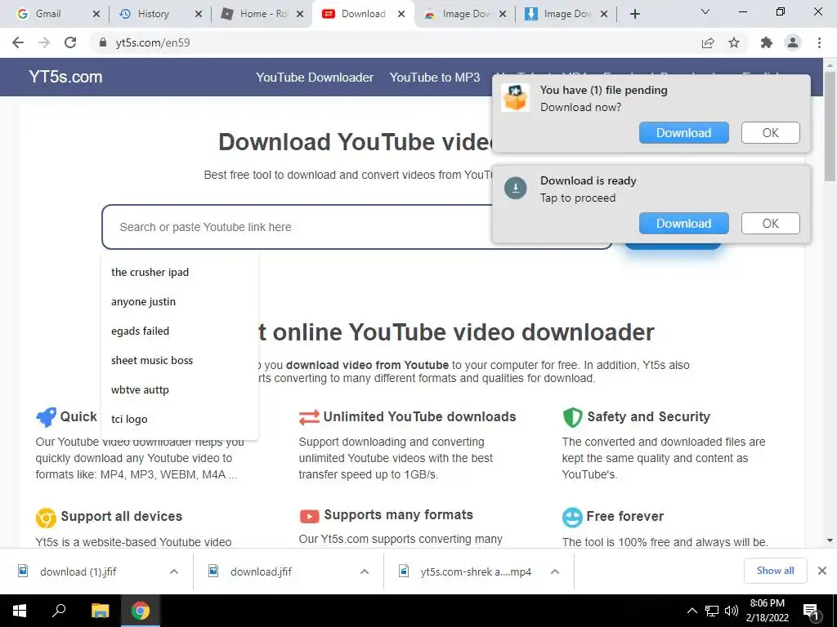Viewport: 837px width, 627px height.
Task: Expand options for download (1).jfif
Action: click(174, 571)
